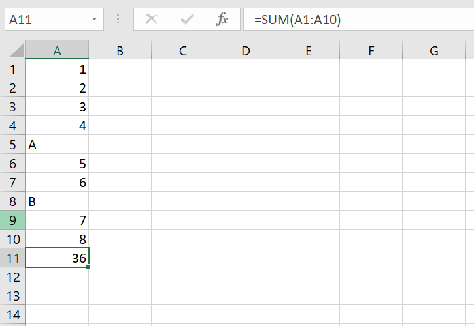This screenshot has height=326, width=474.
Task: Click cell A8 containing letter B
Action: 57,201
